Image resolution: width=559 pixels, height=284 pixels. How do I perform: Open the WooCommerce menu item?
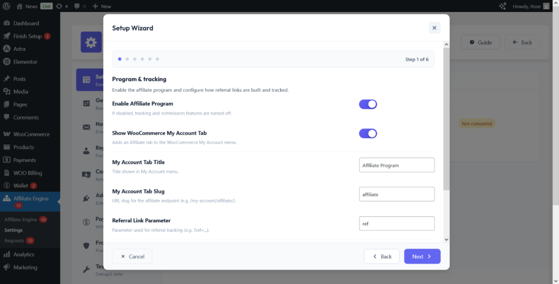point(30,134)
